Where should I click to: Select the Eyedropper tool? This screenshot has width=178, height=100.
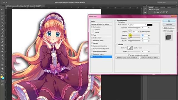[2, 26]
